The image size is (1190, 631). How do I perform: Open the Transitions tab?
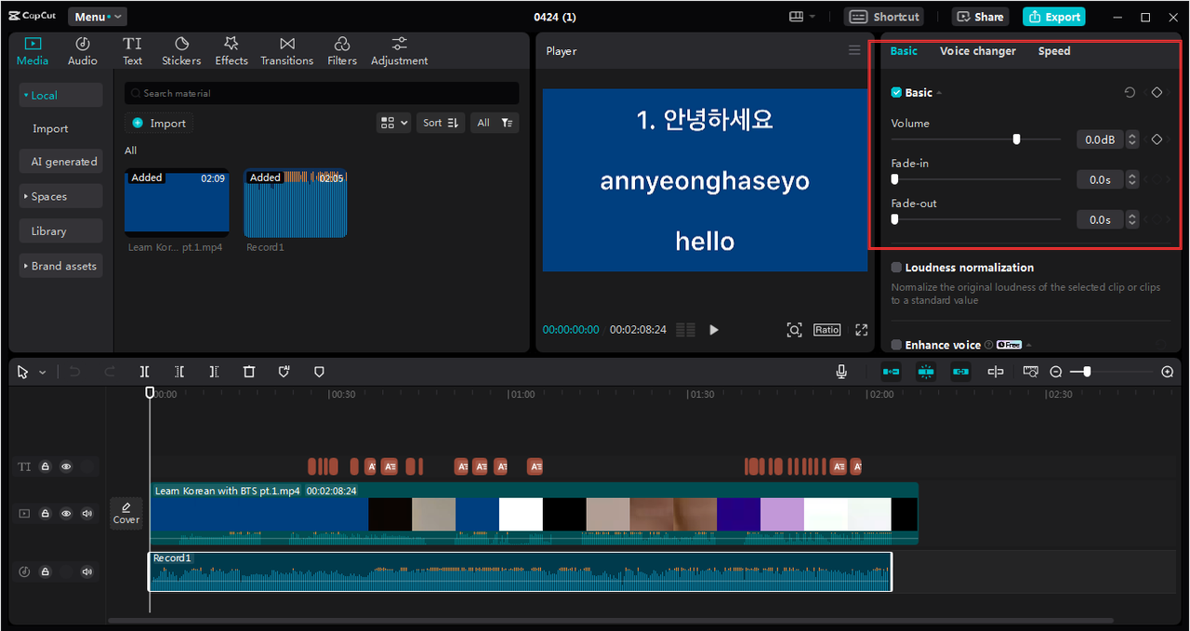pyautogui.click(x=287, y=51)
